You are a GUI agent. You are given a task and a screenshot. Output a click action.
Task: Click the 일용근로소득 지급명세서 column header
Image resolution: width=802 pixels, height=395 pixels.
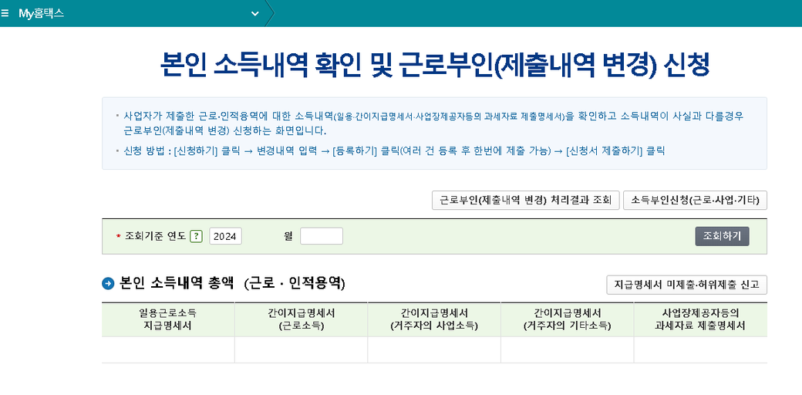[x=167, y=319]
